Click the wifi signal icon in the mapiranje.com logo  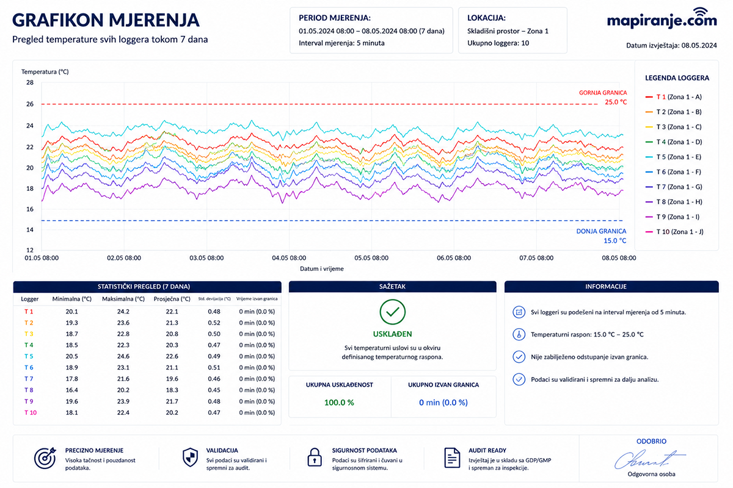click(x=700, y=13)
